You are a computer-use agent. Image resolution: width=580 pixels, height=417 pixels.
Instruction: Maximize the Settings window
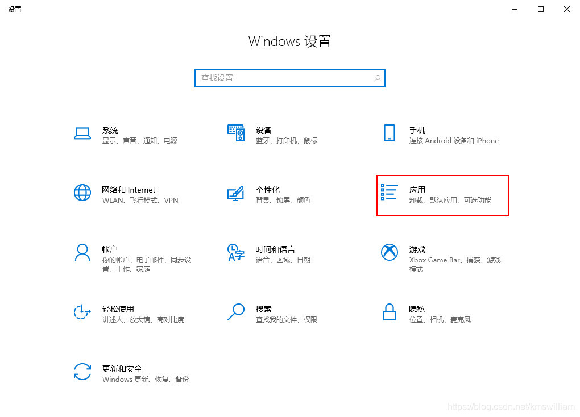click(540, 9)
